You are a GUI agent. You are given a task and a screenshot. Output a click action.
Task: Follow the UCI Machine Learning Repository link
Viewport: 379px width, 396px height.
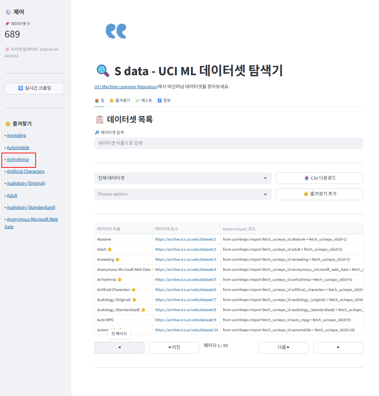click(126, 87)
